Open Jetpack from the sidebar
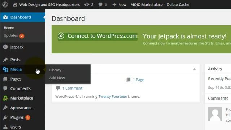The height and width of the screenshot is (130, 231). pos(17,47)
